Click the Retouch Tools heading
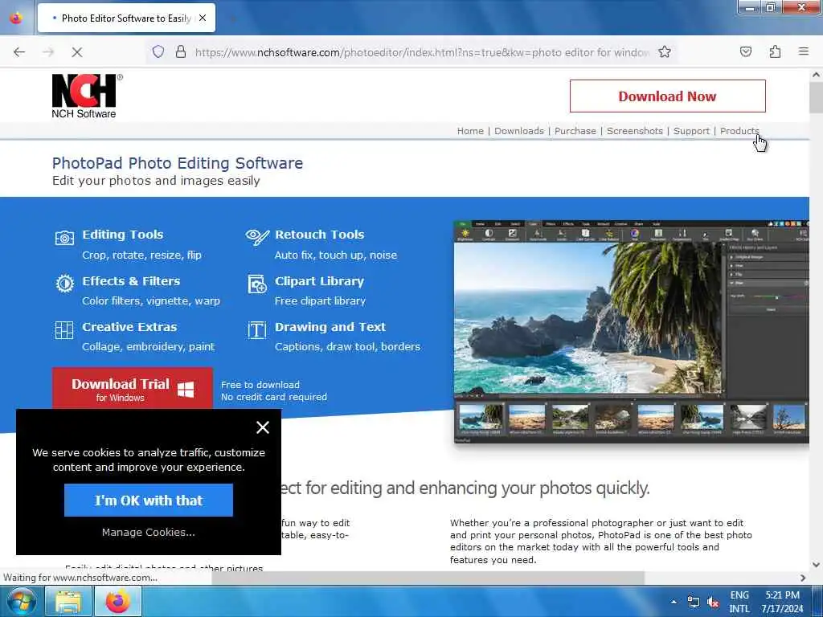 coord(319,235)
